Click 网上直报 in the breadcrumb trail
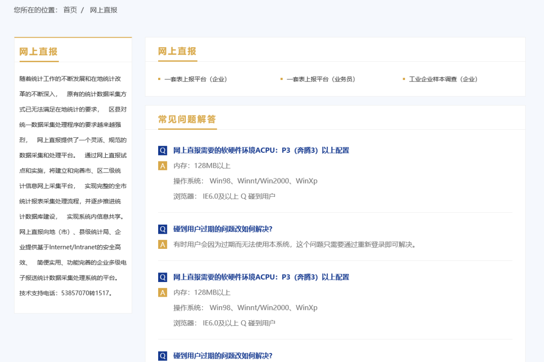The height and width of the screenshot is (362, 544). point(103,10)
